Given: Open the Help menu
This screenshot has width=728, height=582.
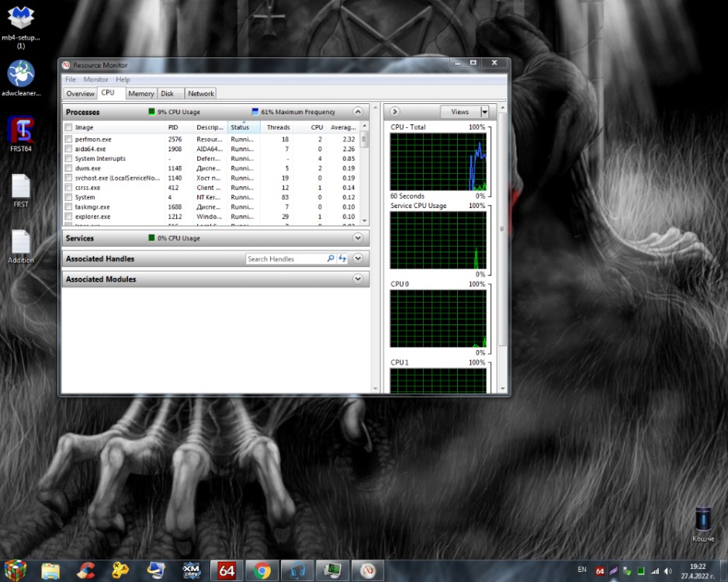Looking at the screenshot, I should tap(123, 79).
